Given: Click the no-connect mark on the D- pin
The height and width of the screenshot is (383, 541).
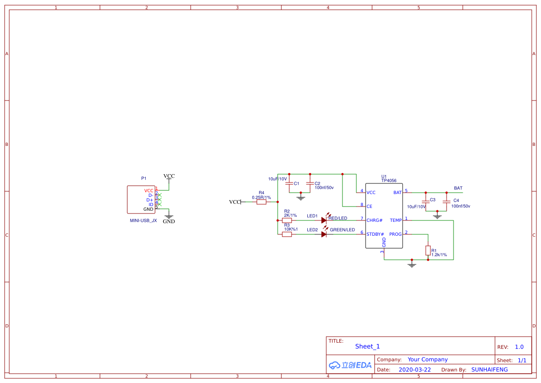Looking at the screenshot, I should pos(159,195).
